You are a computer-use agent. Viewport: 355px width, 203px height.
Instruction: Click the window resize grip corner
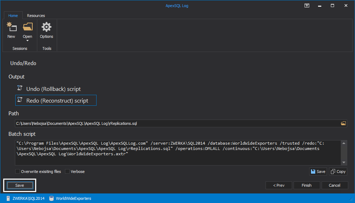[351, 199]
